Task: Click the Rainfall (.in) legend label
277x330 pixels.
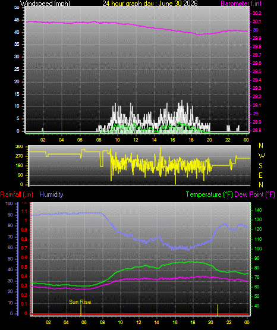Action: (x=17, y=194)
